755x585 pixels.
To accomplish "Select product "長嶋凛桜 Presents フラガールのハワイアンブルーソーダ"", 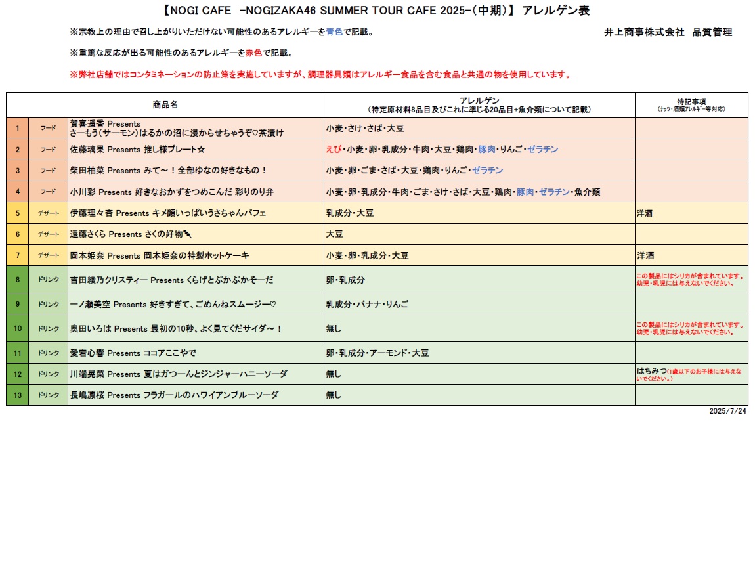I will pos(196,395).
